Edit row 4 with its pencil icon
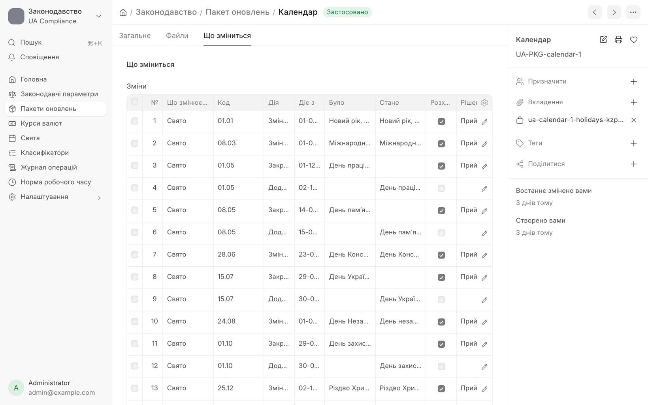648x405 pixels. click(x=484, y=188)
